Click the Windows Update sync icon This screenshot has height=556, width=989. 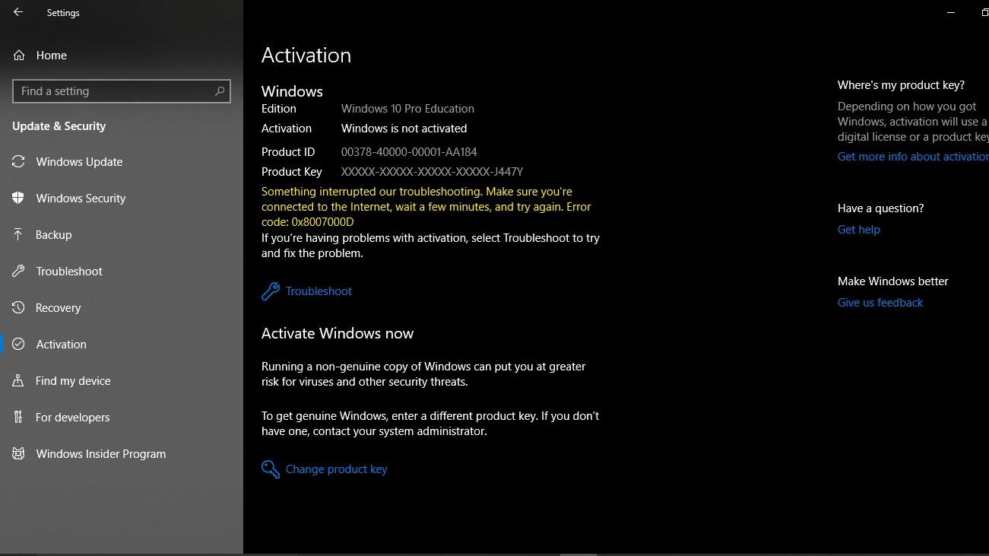click(x=19, y=162)
